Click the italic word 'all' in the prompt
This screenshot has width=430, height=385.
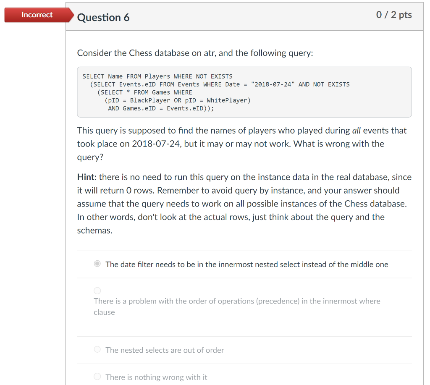pos(356,131)
